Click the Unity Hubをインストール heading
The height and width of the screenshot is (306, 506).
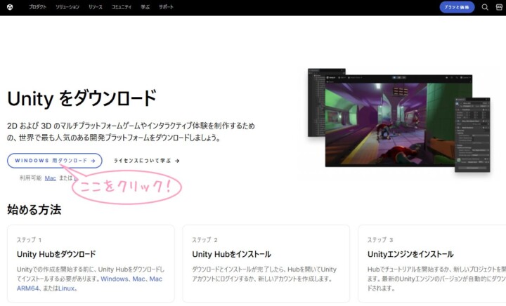pyautogui.click(x=231, y=254)
